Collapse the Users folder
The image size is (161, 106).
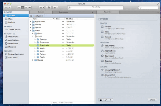click(x=31, y=30)
